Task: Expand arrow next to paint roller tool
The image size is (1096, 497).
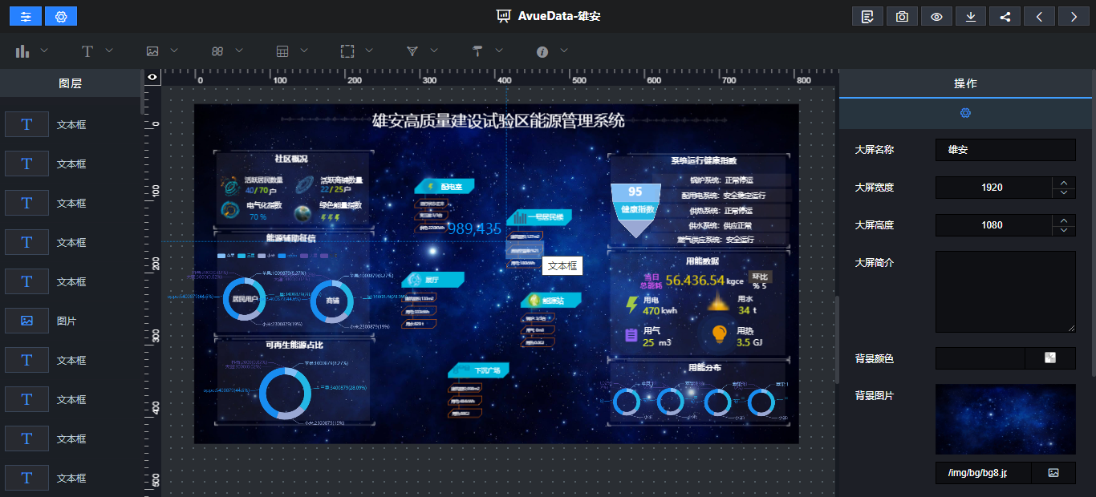Action: tap(499, 51)
